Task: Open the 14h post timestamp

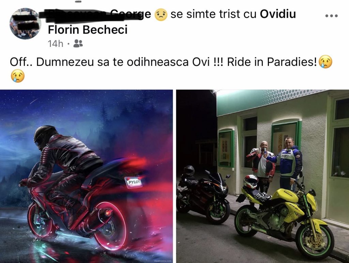Action: tap(56, 44)
